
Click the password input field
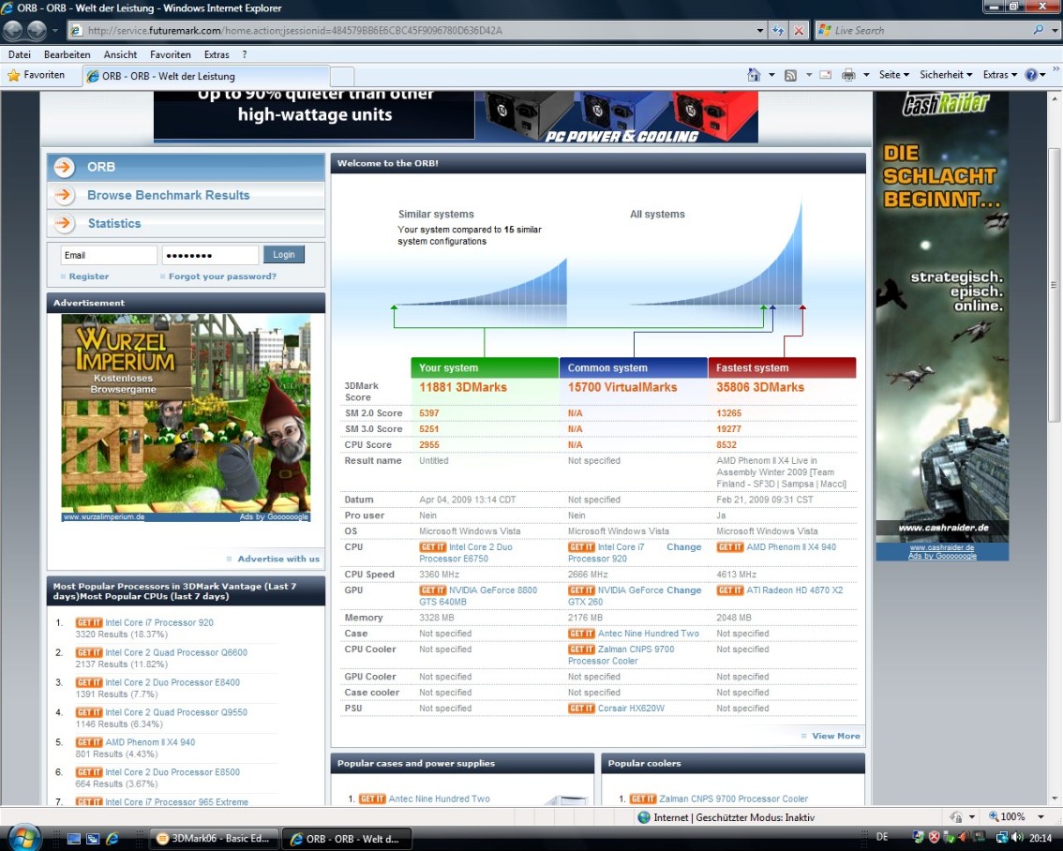click(210, 256)
